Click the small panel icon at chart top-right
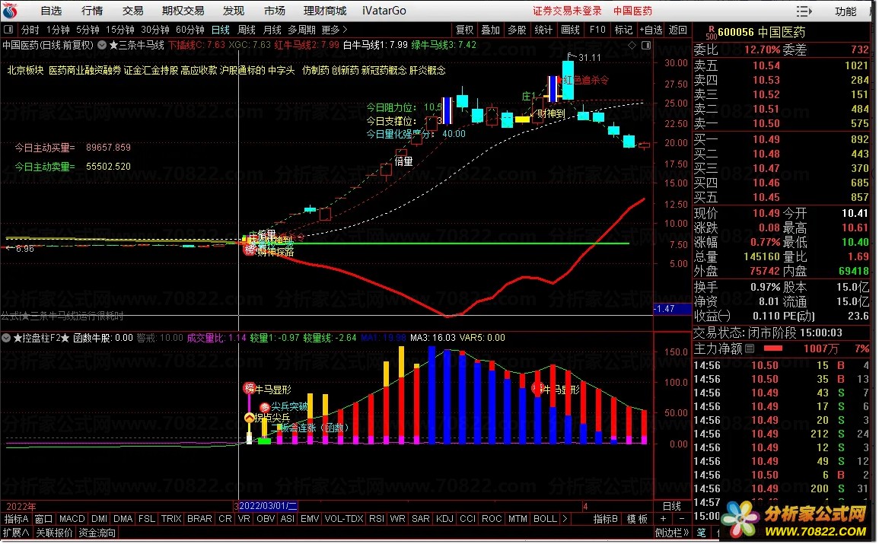The height and width of the screenshot is (544, 879). click(x=646, y=46)
